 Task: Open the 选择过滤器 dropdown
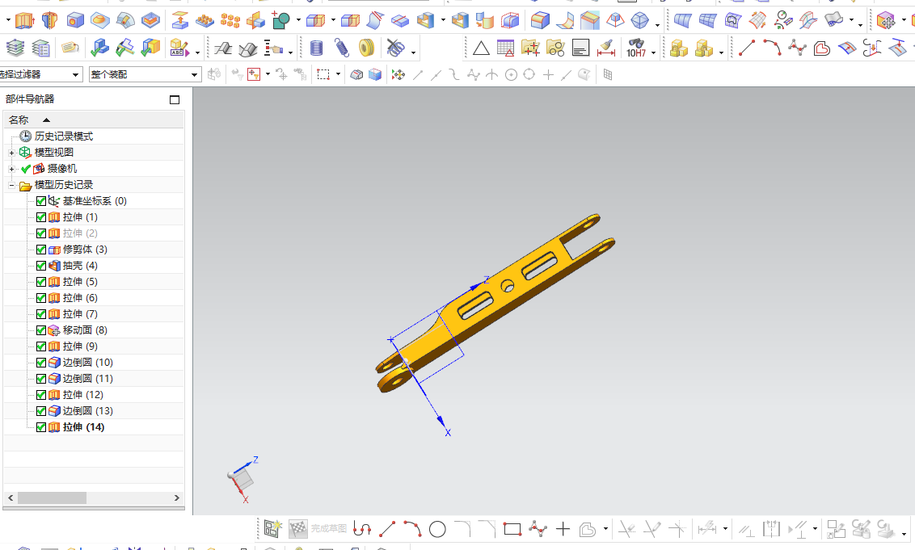coord(75,74)
